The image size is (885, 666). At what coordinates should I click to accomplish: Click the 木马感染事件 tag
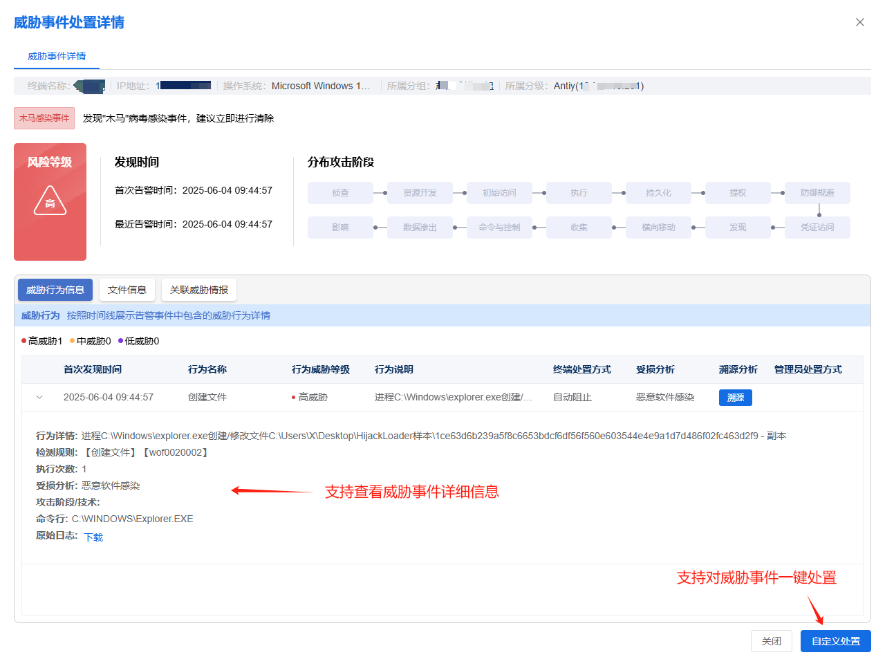point(44,118)
